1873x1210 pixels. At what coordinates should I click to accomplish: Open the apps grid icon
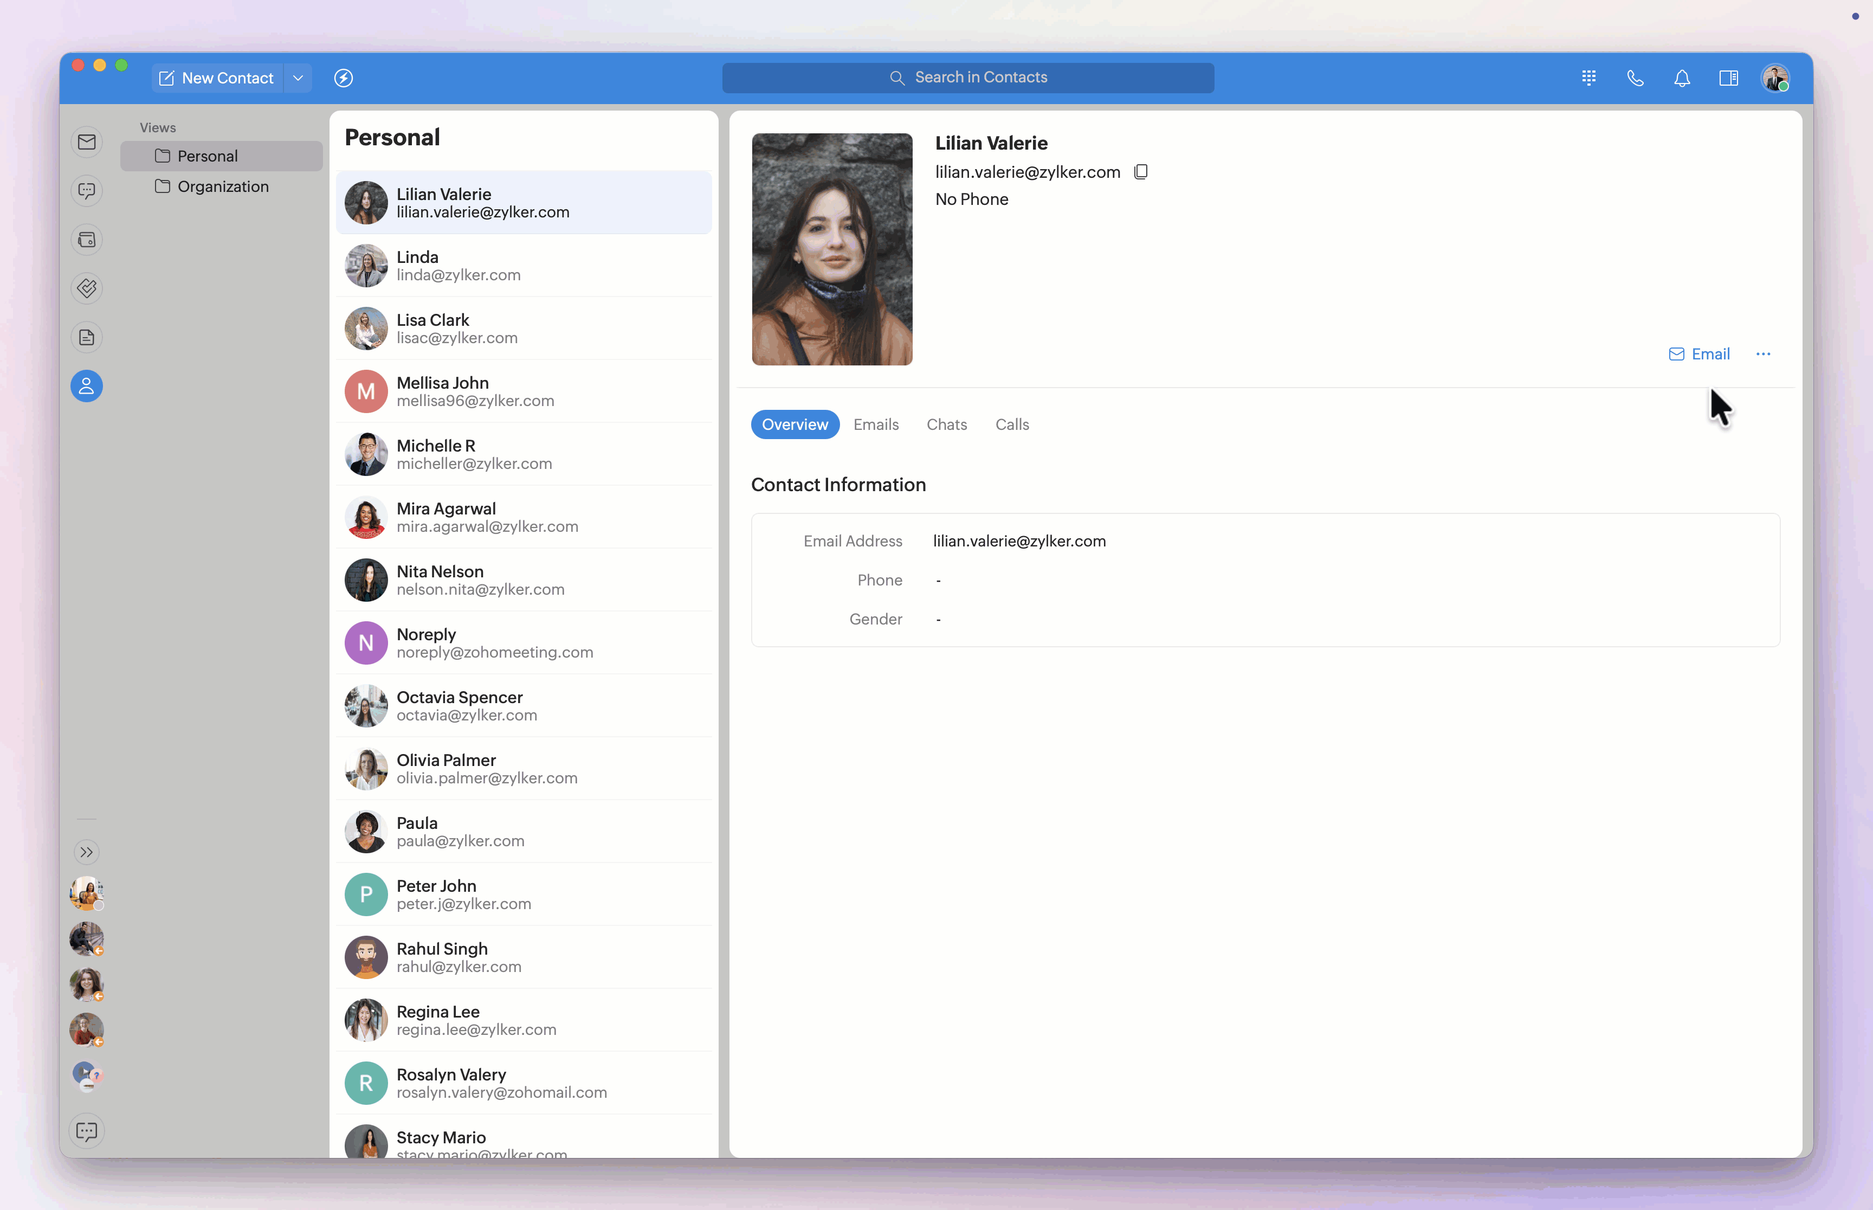1588,78
